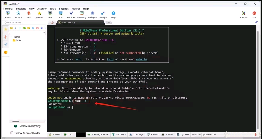This screenshot has width=262, height=139.
Task: Click the new folder icon
Action: click(x=29, y=28)
